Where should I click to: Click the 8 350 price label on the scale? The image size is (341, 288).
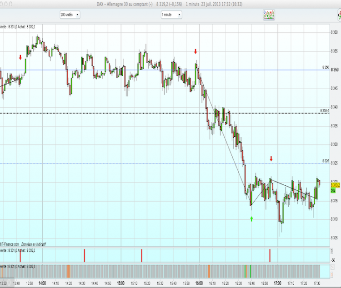coord(335,70)
